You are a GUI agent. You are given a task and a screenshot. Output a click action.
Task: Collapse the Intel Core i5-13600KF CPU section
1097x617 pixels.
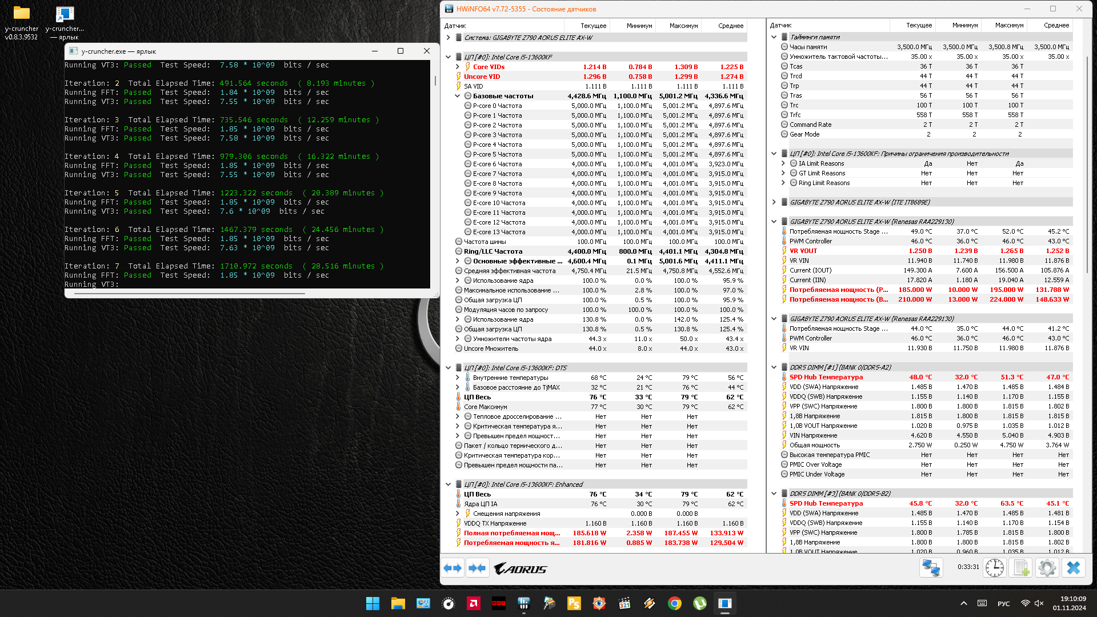(x=449, y=57)
